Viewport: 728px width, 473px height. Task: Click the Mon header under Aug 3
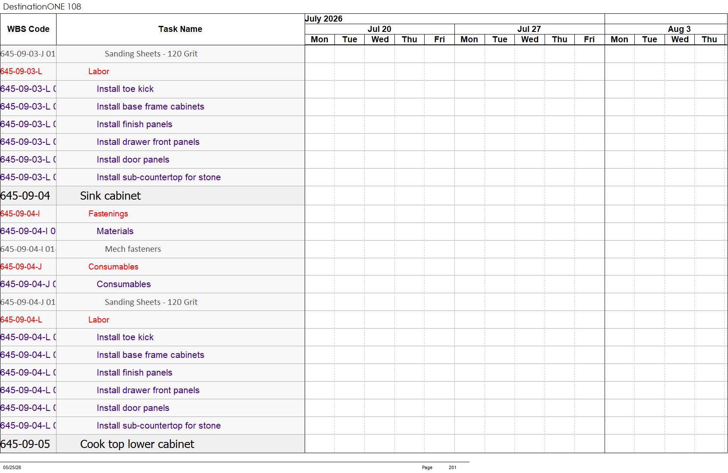point(619,40)
